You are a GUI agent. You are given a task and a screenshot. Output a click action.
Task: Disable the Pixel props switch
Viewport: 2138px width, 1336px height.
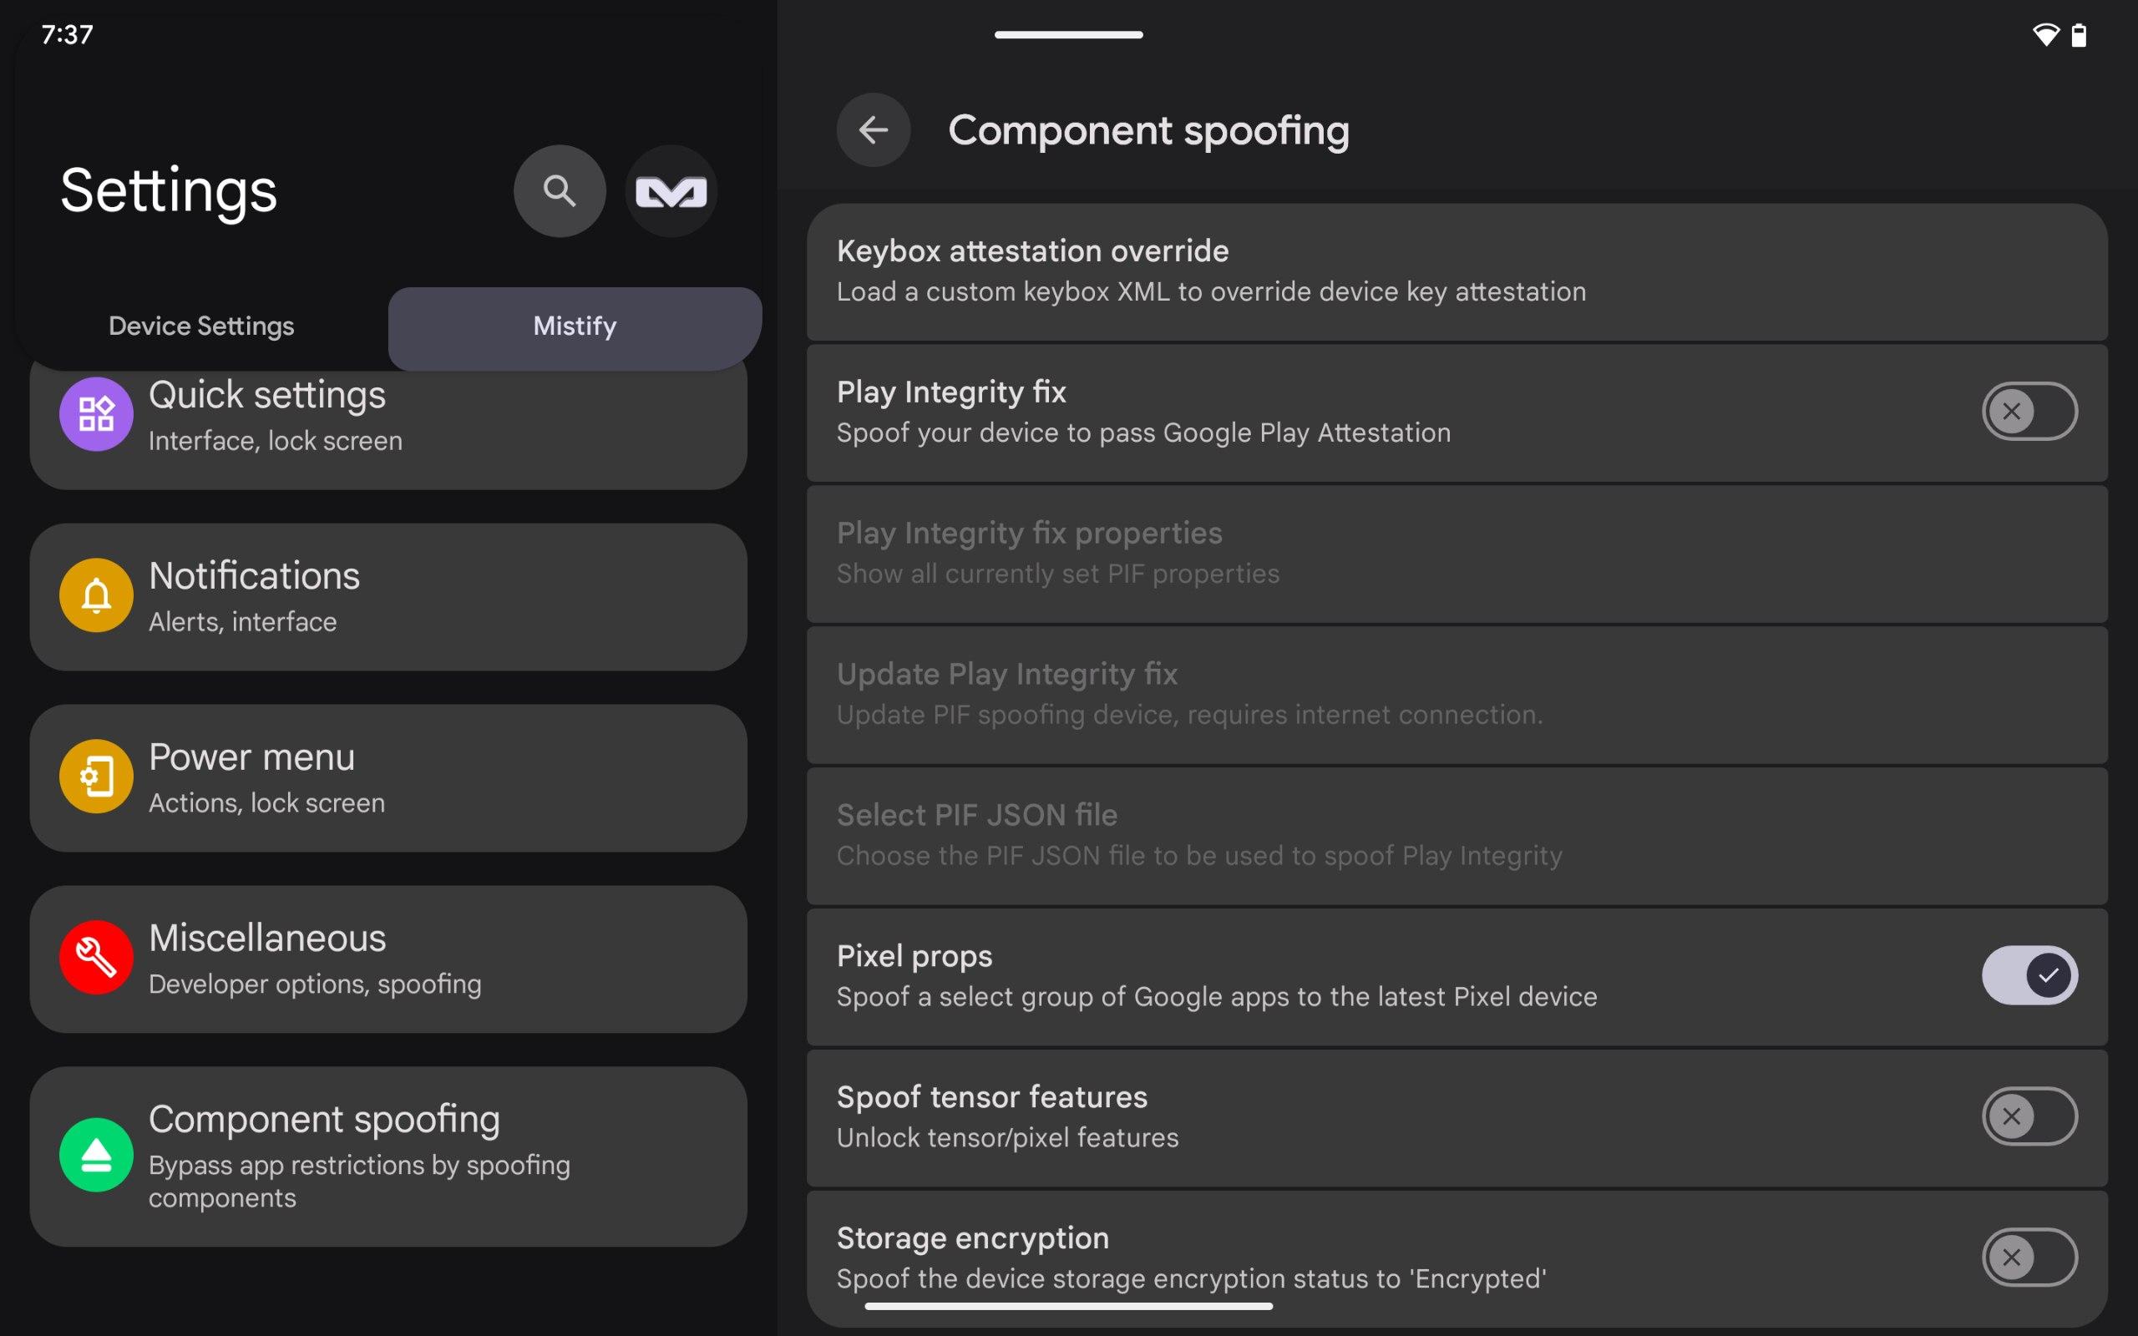pos(2029,975)
